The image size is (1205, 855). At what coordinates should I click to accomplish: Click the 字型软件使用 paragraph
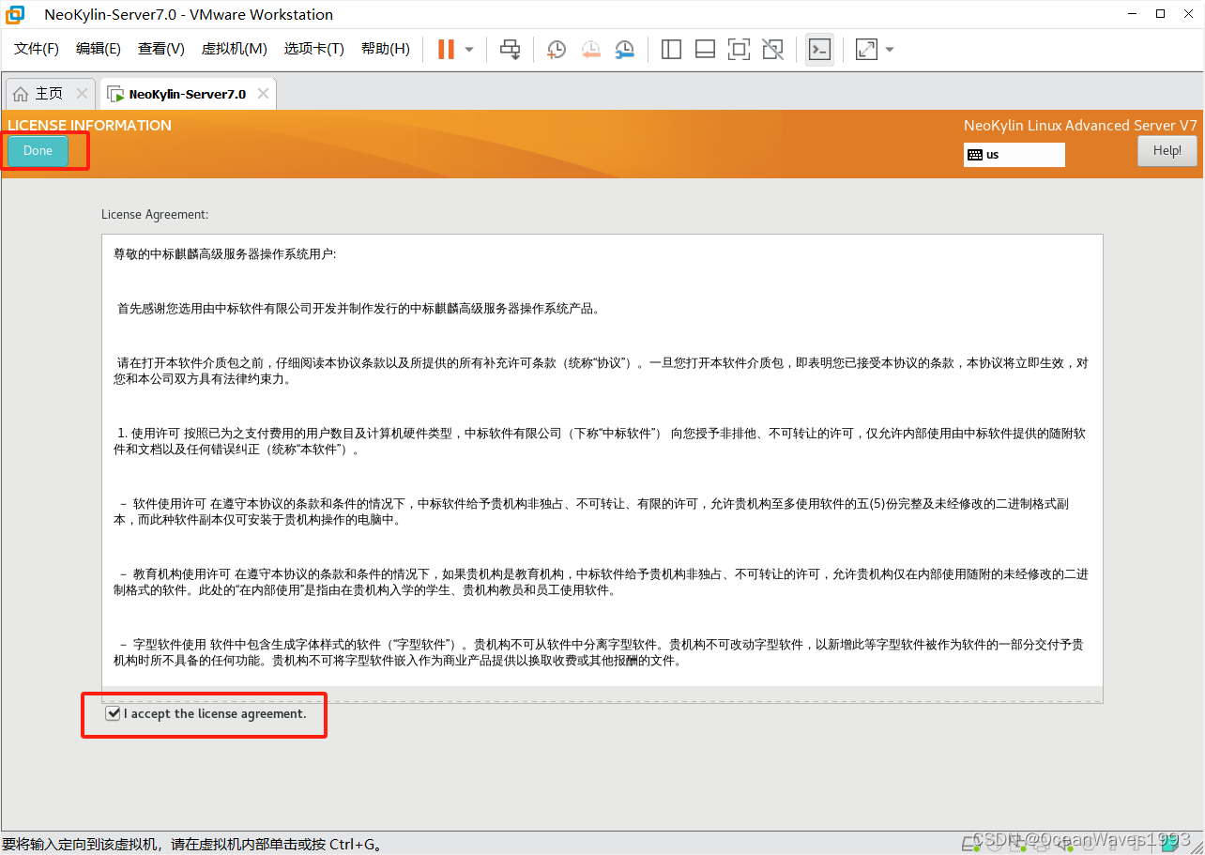click(599, 652)
